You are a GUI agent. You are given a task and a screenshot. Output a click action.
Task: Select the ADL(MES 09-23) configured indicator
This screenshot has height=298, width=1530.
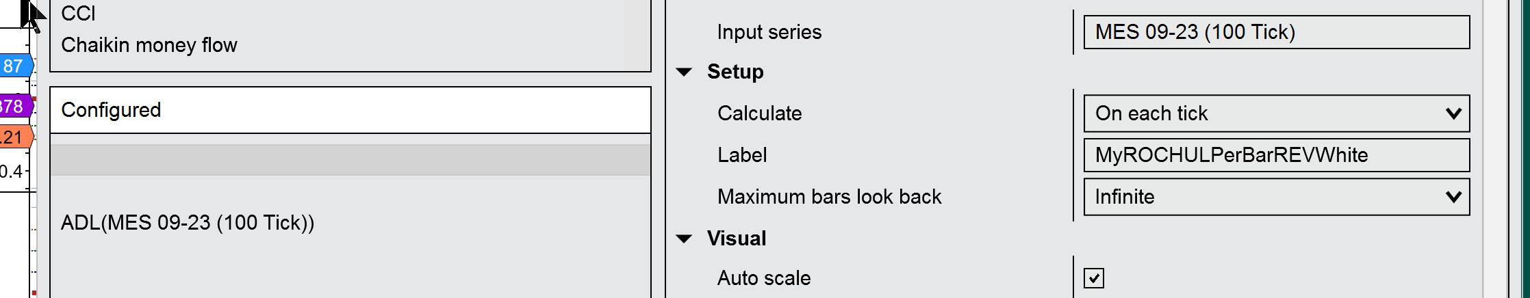[188, 223]
